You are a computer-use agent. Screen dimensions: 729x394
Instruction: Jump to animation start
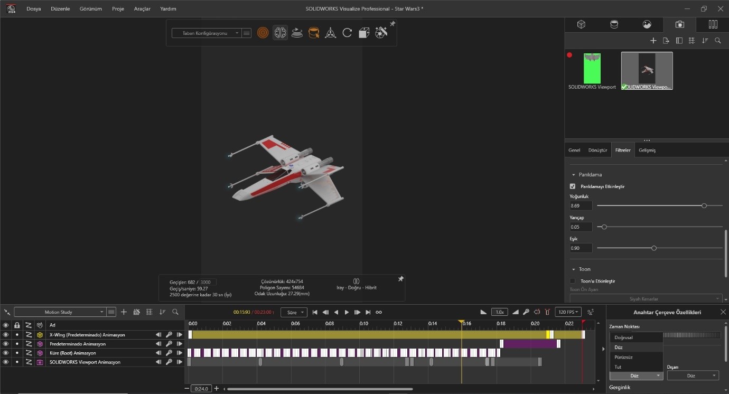point(315,312)
